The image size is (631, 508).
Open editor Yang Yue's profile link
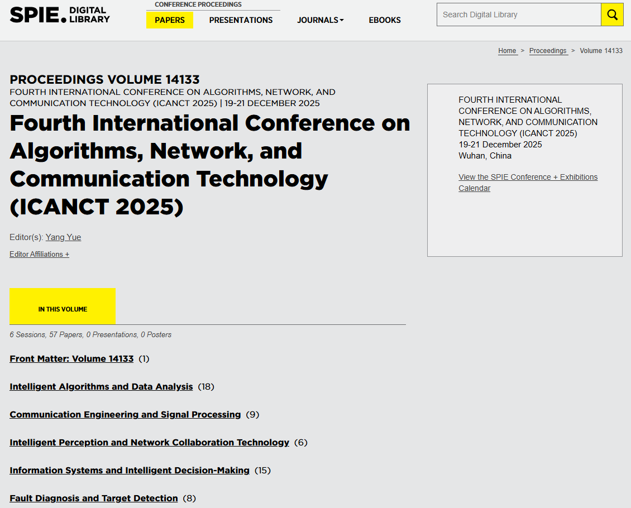63,237
